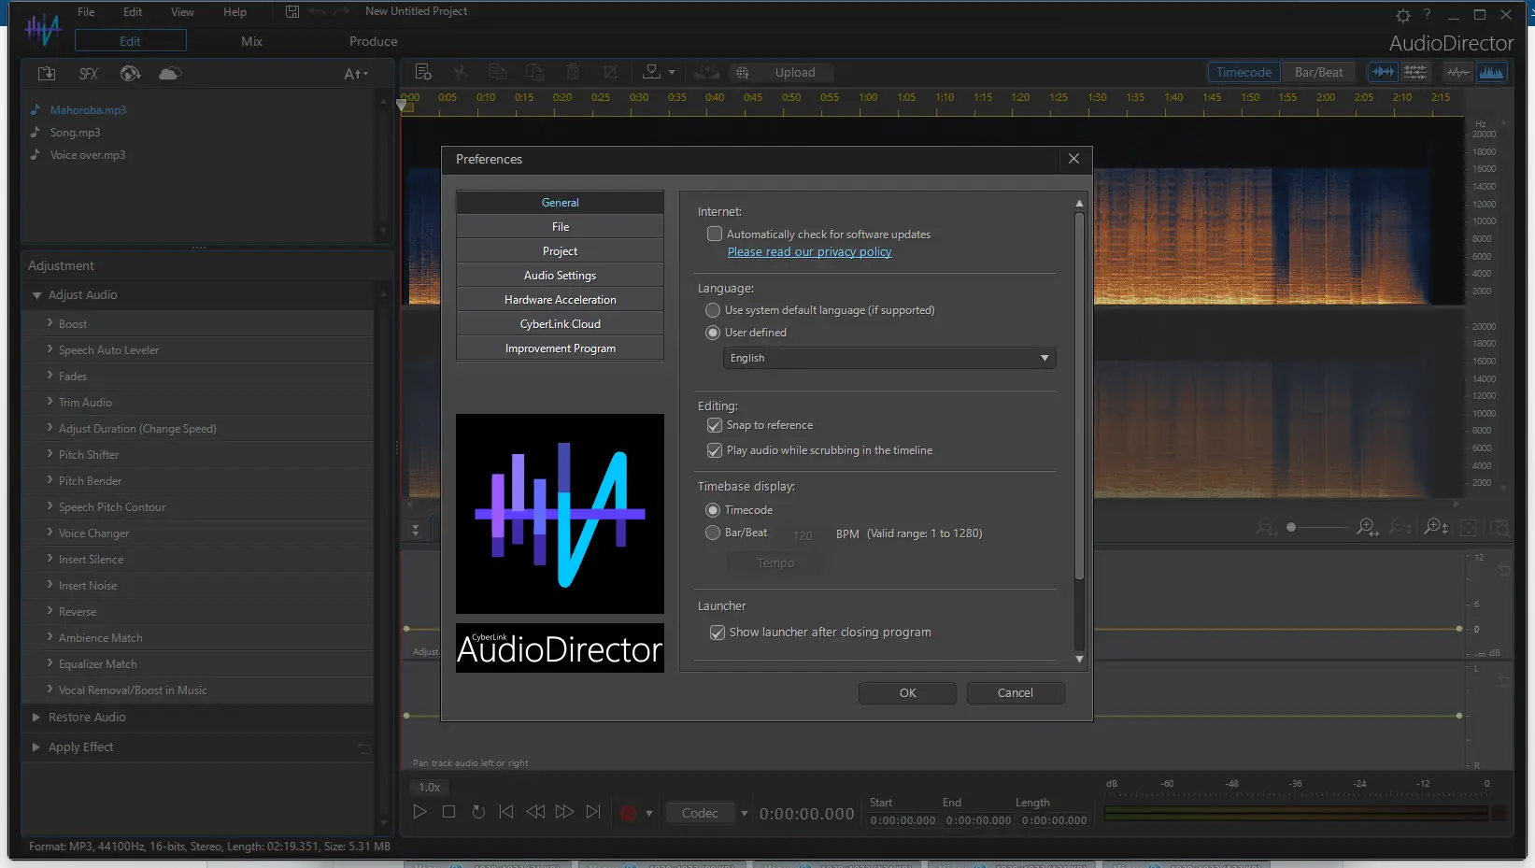Click the Import media icon
1535x868 pixels.
47,73
